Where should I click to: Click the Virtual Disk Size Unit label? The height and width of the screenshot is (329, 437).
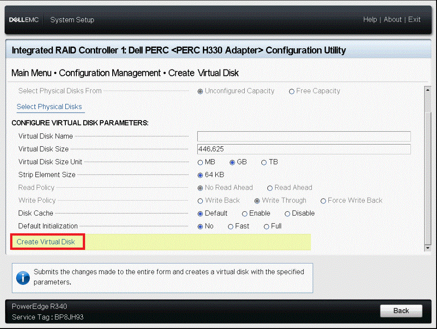(x=50, y=162)
